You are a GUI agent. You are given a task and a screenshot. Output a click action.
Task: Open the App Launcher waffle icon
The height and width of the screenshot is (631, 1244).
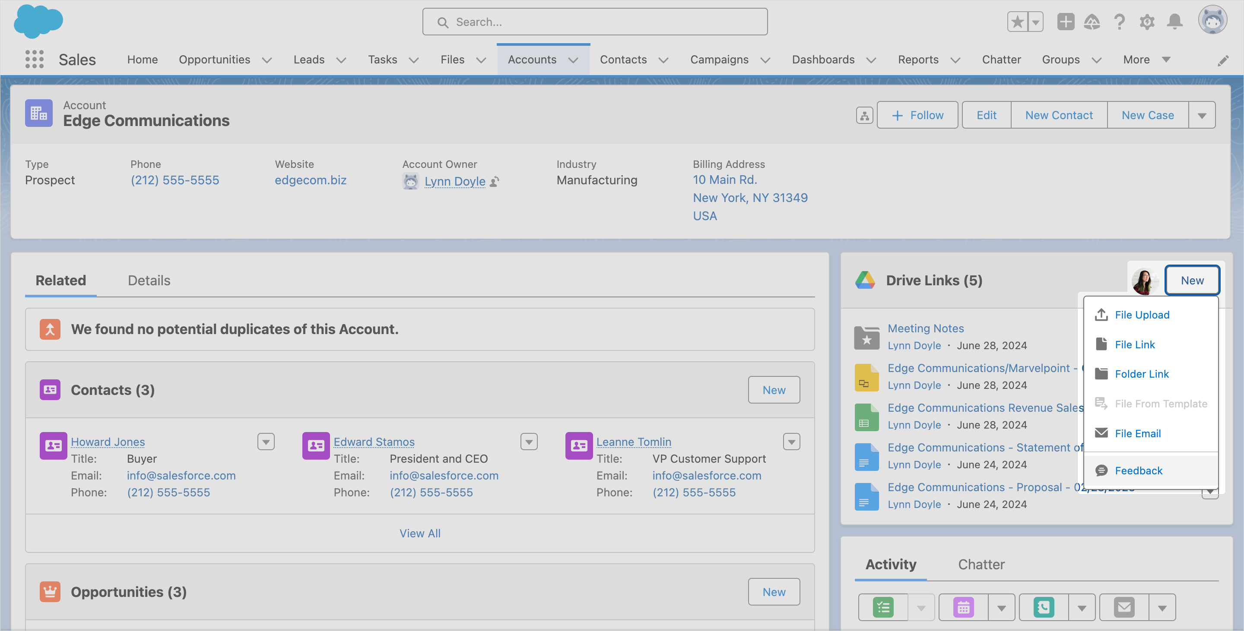click(34, 59)
